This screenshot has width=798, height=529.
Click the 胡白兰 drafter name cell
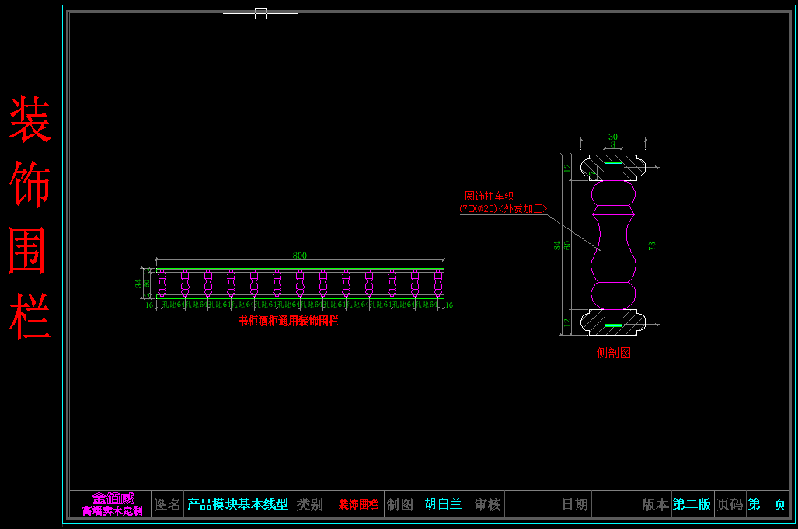(443, 504)
